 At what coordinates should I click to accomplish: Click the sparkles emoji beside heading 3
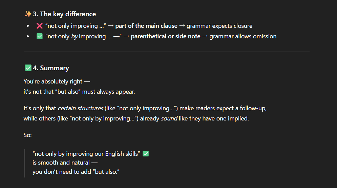pyautogui.click(x=28, y=14)
